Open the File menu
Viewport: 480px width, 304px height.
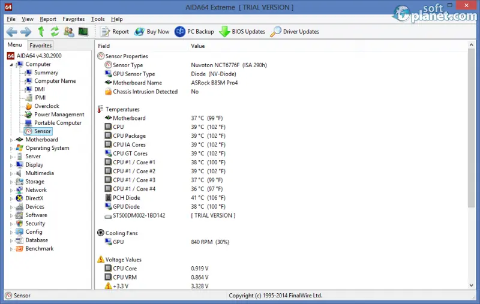[11, 19]
